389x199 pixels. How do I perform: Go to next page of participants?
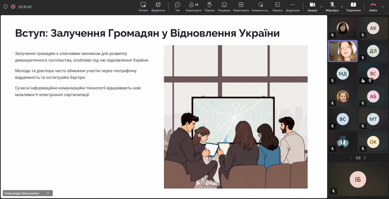[x=365, y=158]
